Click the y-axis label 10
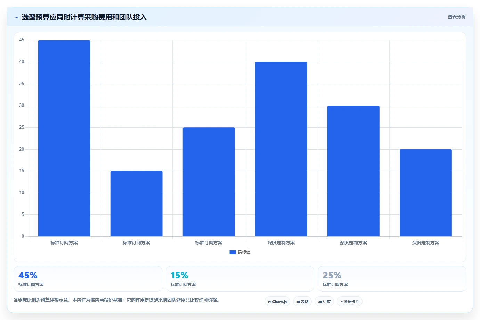The height and width of the screenshot is (320, 480). 22,193
